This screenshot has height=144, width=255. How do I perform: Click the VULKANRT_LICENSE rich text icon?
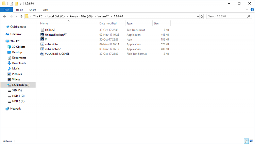pyautogui.click(x=42, y=53)
